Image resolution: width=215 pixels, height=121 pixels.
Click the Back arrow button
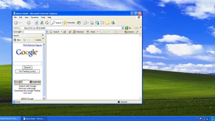click(18, 23)
